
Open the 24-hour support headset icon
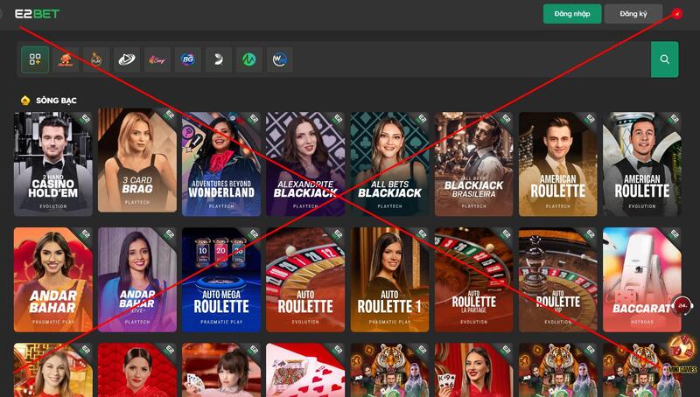pos(682,306)
